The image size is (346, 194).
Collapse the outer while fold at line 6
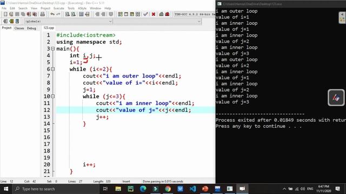(53, 69)
